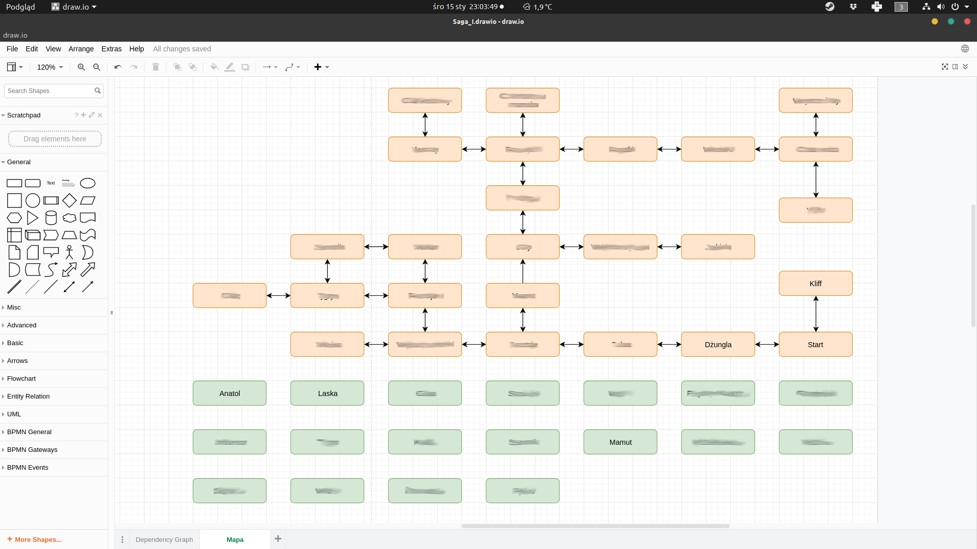Click the undo arrow icon
977x549 pixels.
(118, 67)
